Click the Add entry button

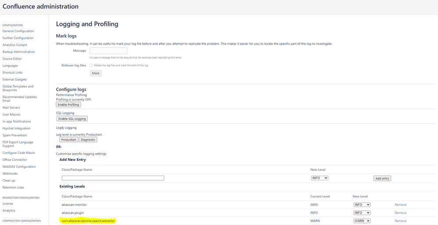(382, 179)
